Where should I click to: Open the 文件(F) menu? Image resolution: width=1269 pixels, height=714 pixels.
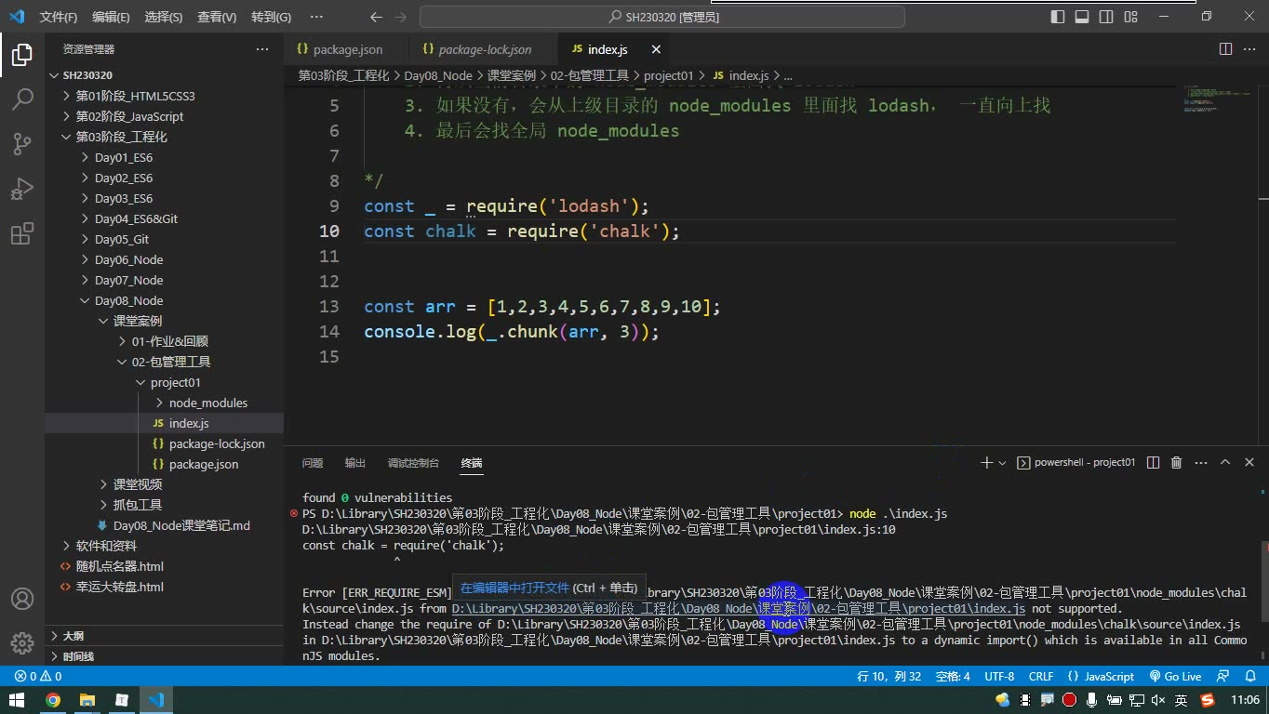coord(59,17)
